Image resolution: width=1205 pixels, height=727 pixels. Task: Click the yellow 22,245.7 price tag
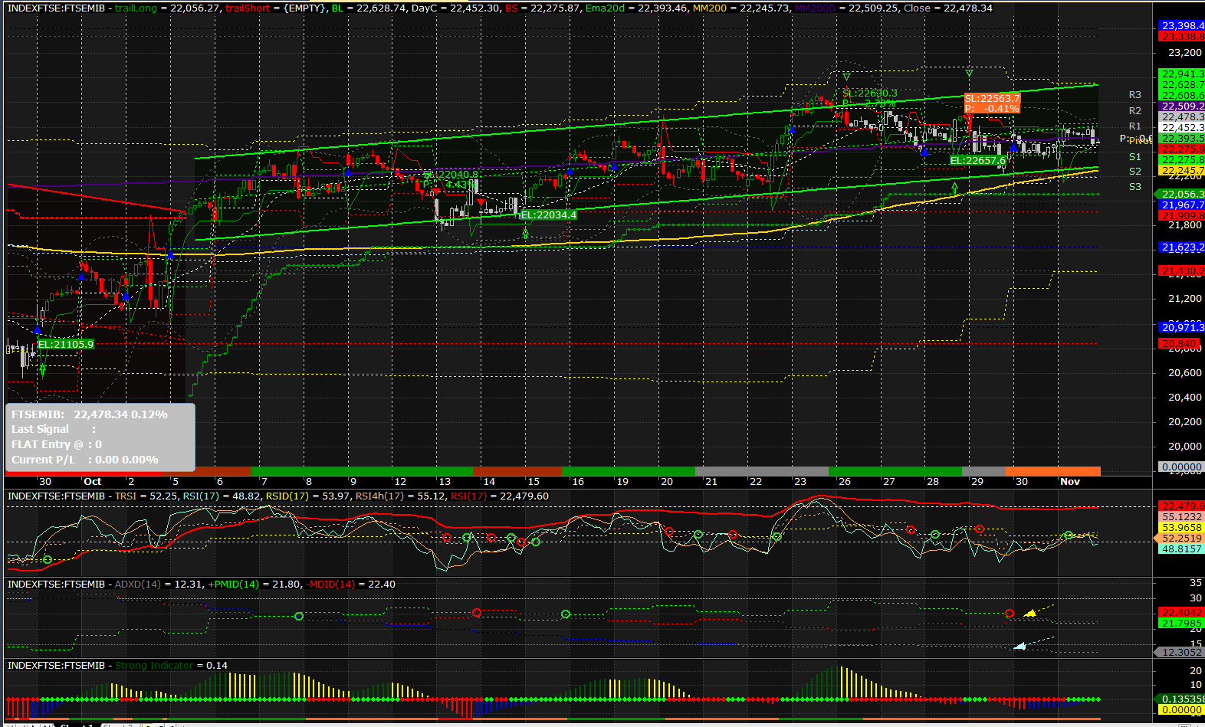1181,170
